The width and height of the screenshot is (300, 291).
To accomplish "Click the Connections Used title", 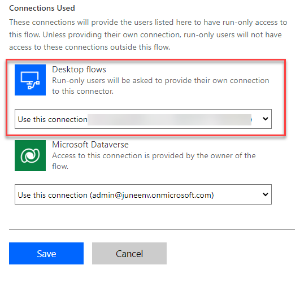I will [42, 8].
